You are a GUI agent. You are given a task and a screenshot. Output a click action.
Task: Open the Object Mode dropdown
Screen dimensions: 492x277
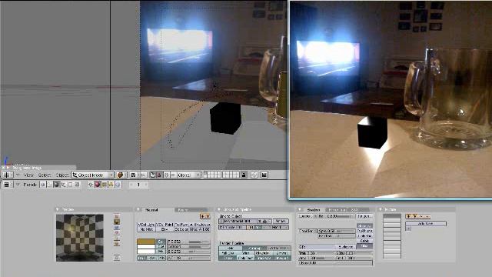point(92,175)
